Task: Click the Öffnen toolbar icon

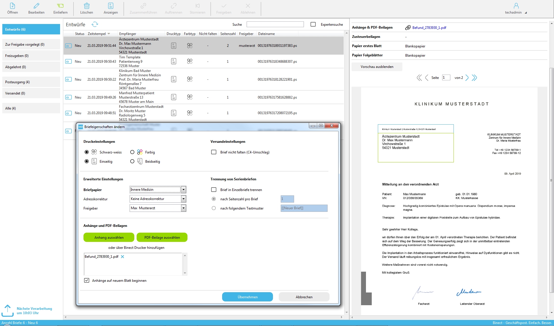Action: (12, 6)
